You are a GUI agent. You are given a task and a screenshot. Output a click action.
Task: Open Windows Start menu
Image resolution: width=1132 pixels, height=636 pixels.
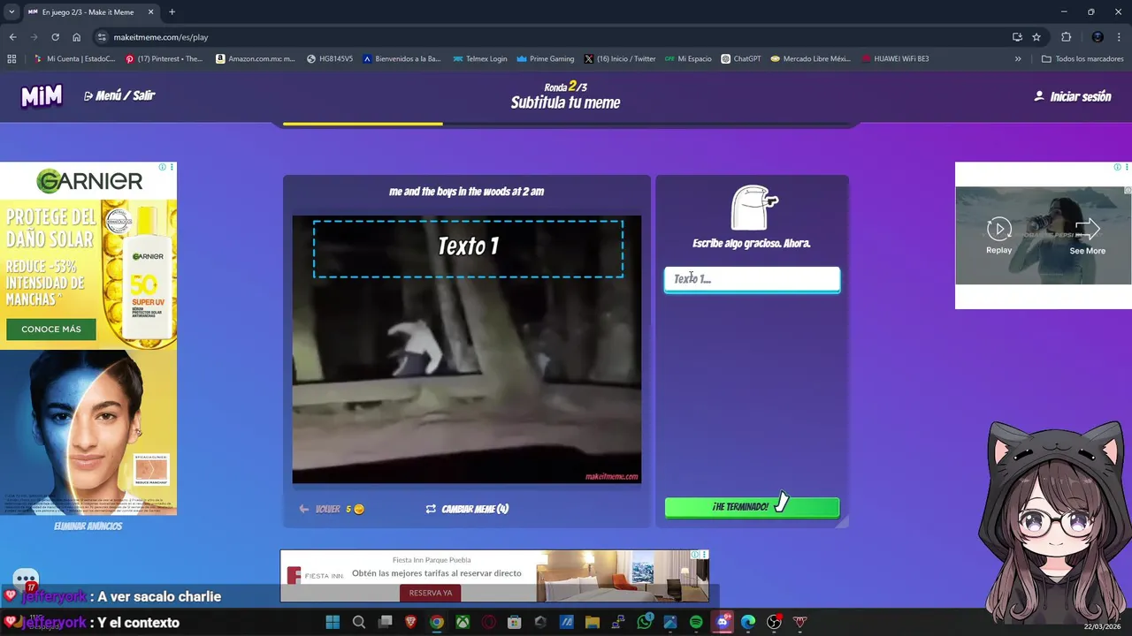[333, 622]
